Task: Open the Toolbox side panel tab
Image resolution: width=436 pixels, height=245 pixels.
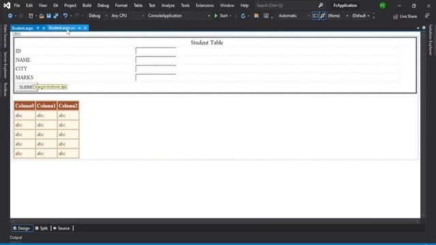Action: [5, 89]
